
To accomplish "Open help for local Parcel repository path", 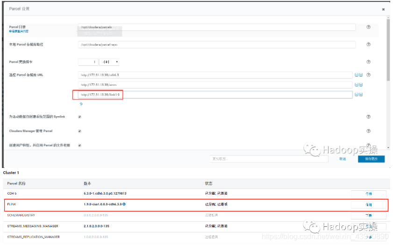I will [368, 44].
